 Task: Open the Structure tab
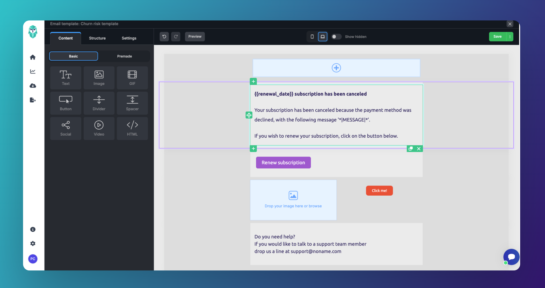[97, 38]
